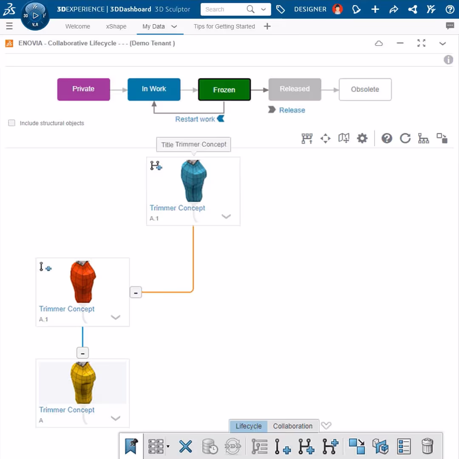Viewport: 459px width, 459px height.
Task: Select the Collaboration action bar tab
Action: [x=293, y=426]
